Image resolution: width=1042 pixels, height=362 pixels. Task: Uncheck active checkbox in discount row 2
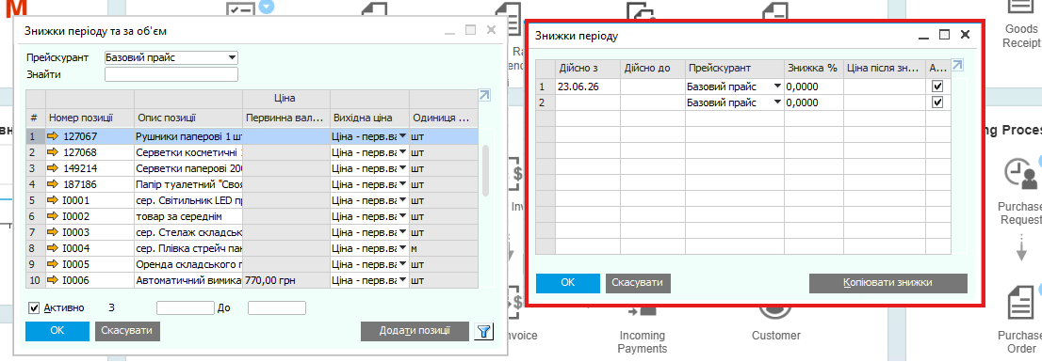point(937,102)
